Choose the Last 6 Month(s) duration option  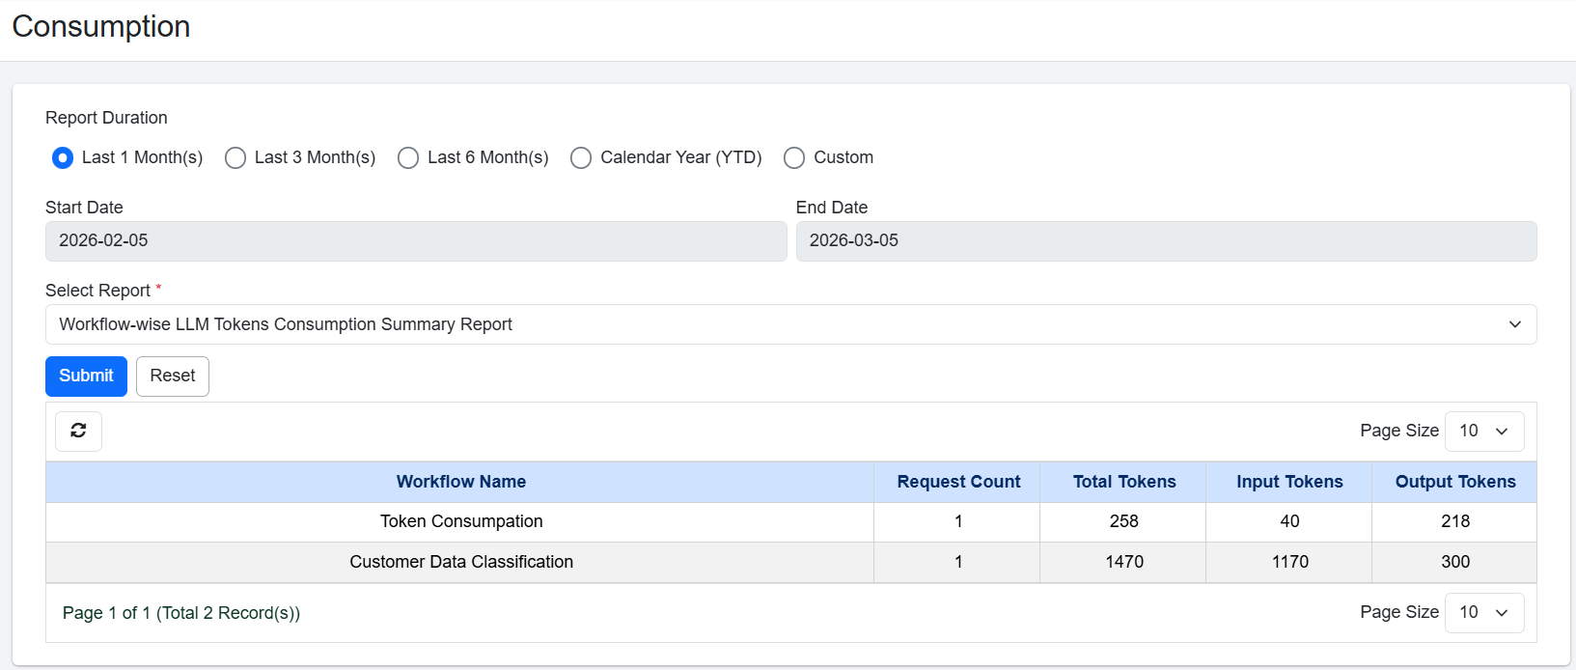(x=408, y=157)
